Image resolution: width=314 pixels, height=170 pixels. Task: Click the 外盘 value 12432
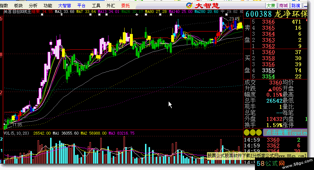click(274, 119)
